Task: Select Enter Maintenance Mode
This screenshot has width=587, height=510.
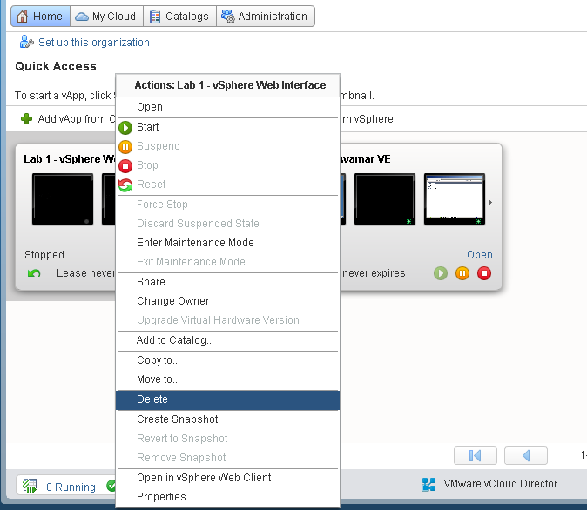Action: click(x=227, y=243)
